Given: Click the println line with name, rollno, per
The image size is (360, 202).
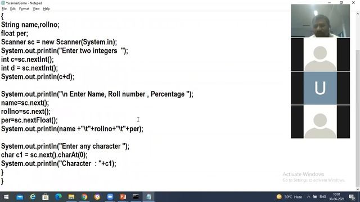Looking at the screenshot, I should click(x=72, y=129).
